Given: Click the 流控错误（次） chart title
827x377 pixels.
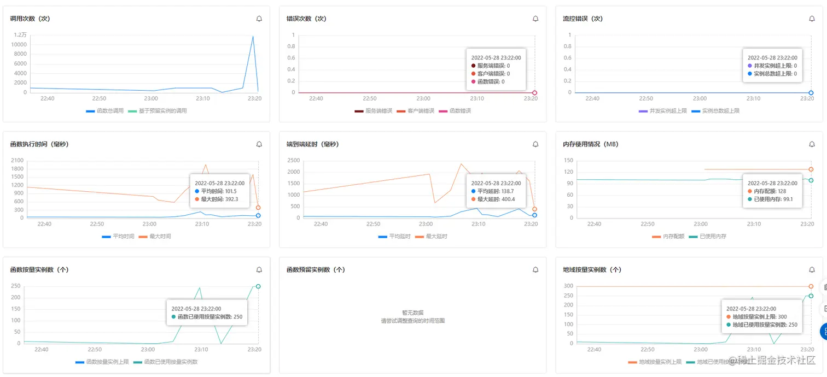Looking at the screenshot, I should tap(583, 19).
